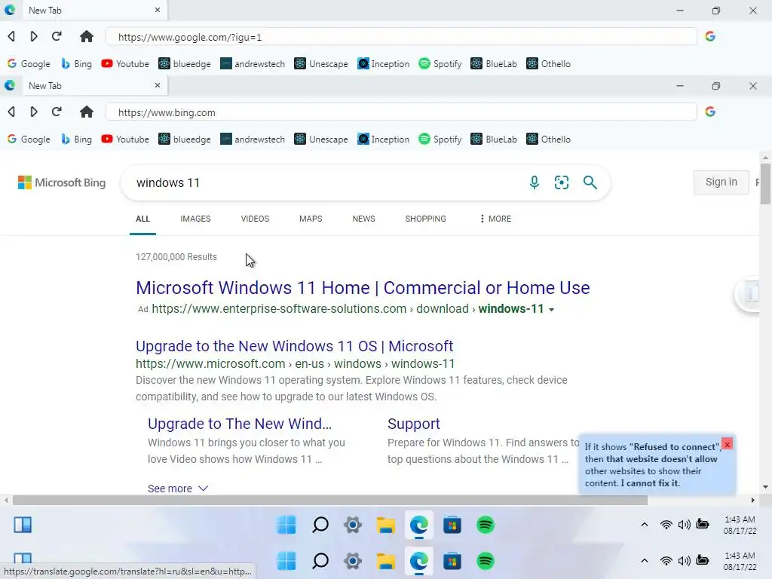The image size is (772, 579).
Task: Open andrewstech bookmark in inner window
Action: (253, 139)
